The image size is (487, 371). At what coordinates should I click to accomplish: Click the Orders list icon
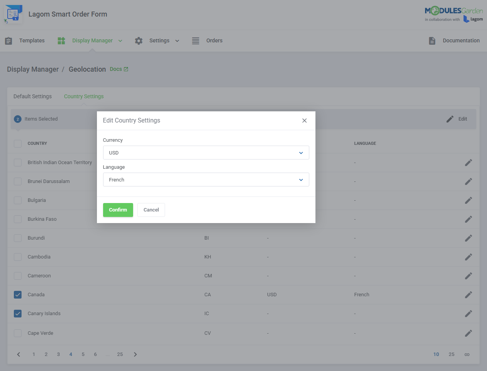point(195,41)
